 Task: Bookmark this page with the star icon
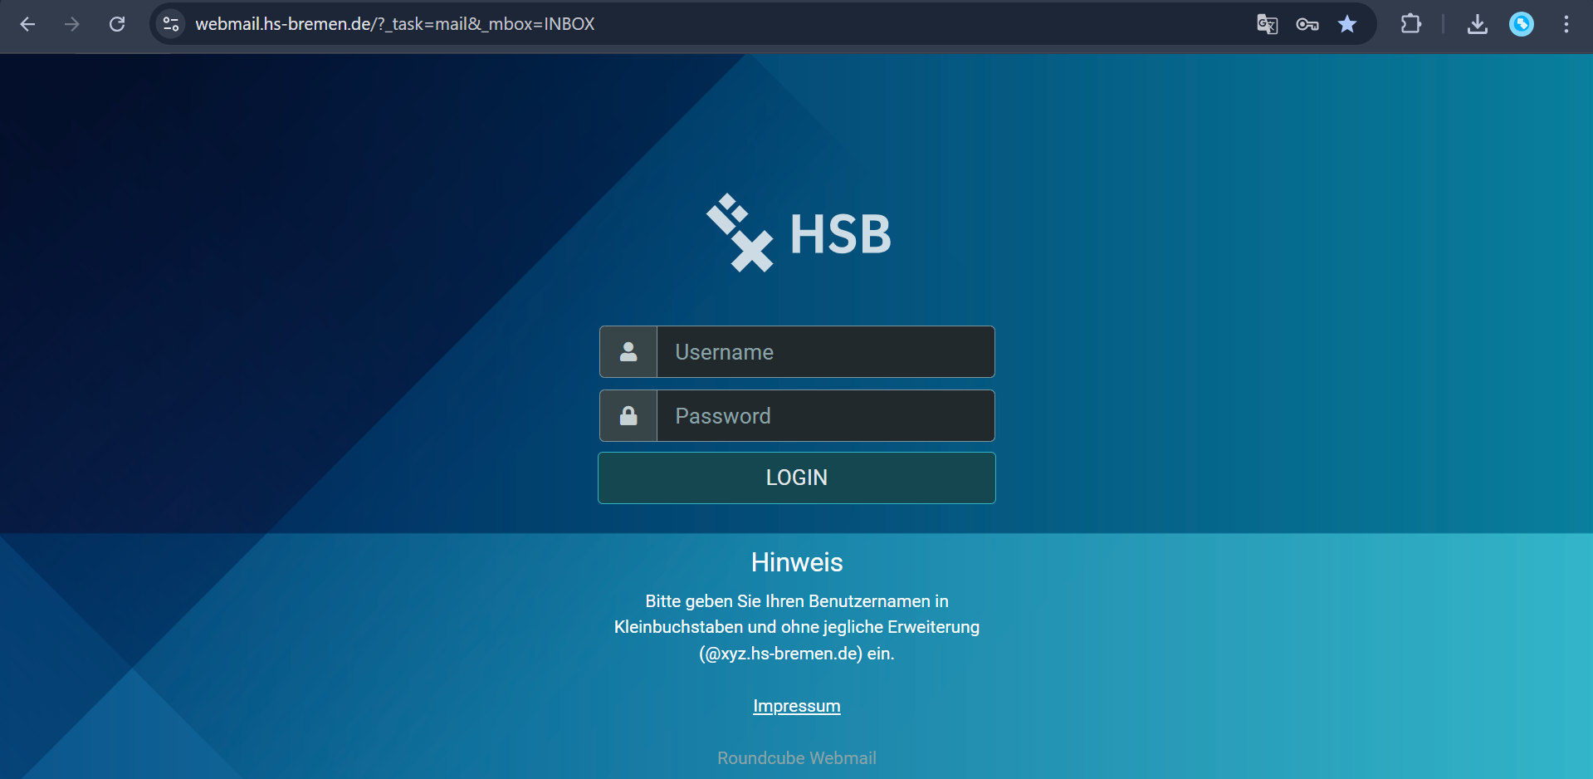(1347, 24)
